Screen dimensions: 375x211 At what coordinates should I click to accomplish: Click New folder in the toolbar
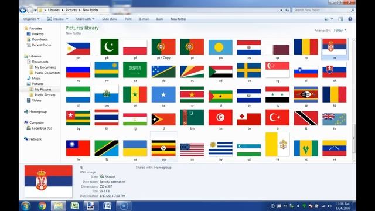click(178, 19)
